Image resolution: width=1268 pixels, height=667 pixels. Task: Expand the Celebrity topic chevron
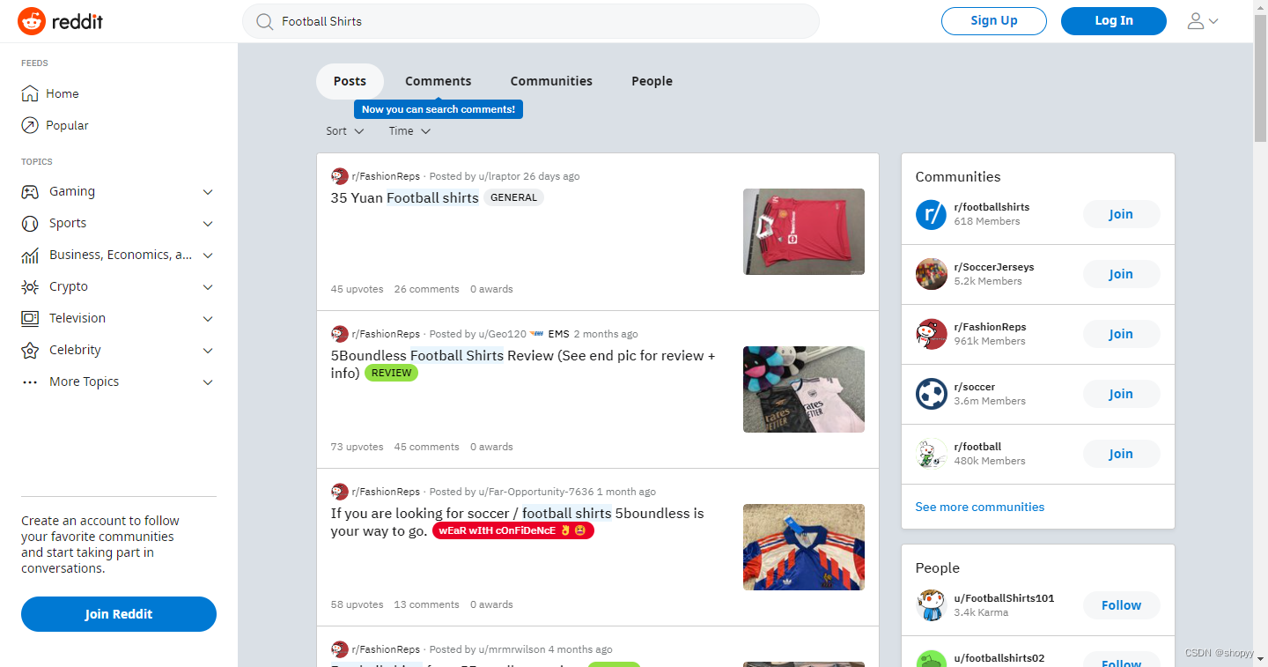[208, 351]
